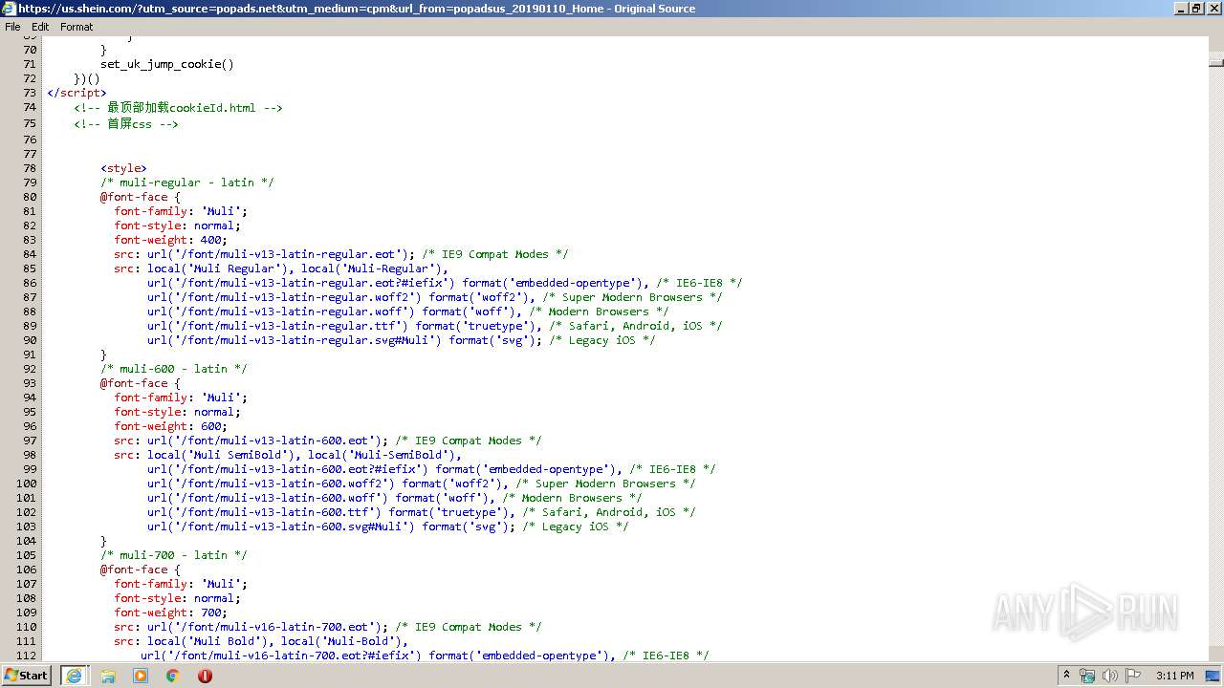This screenshot has height=688, width=1224.
Task: Click the local('Muli SemiBold') src line
Action: (288, 455)
